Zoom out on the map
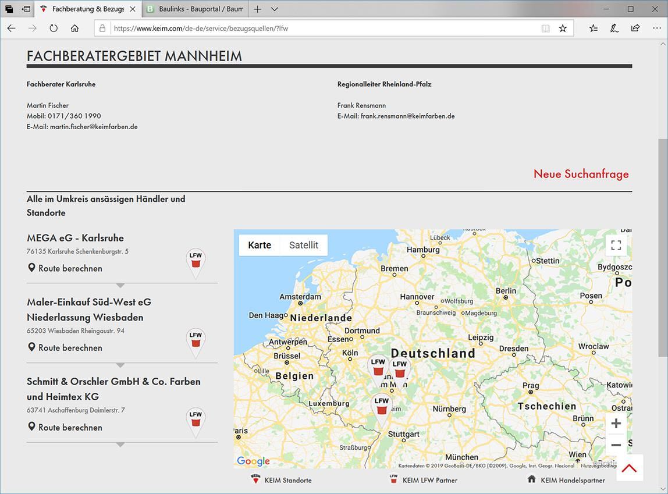Viewport: 668px width, 494px height. (616, 445)
